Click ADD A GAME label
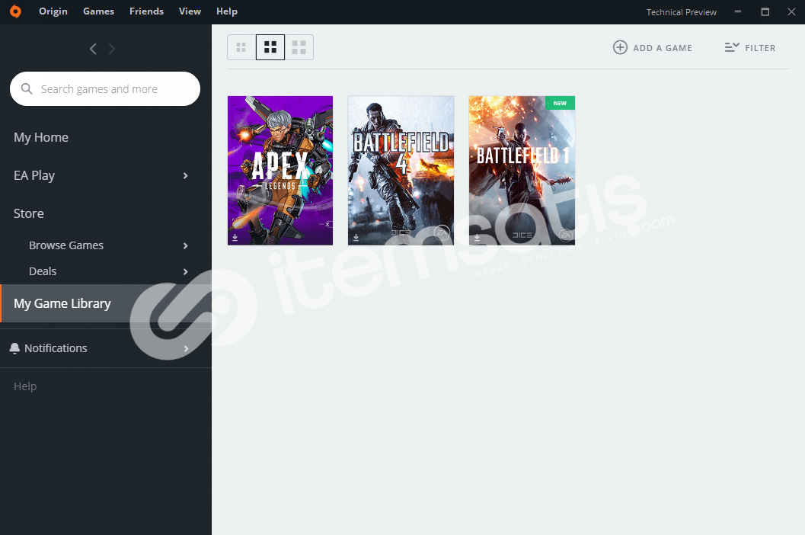Screen dimensions: 805x535 (663, 48)
